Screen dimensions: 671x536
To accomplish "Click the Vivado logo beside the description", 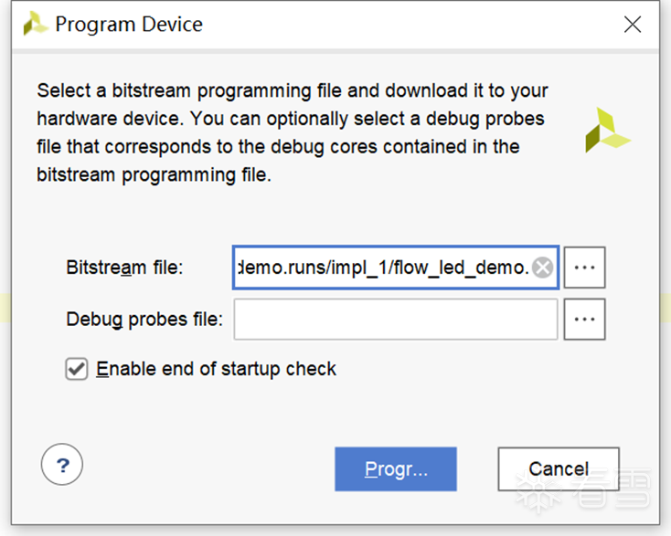I will click(x=607, y=130).
